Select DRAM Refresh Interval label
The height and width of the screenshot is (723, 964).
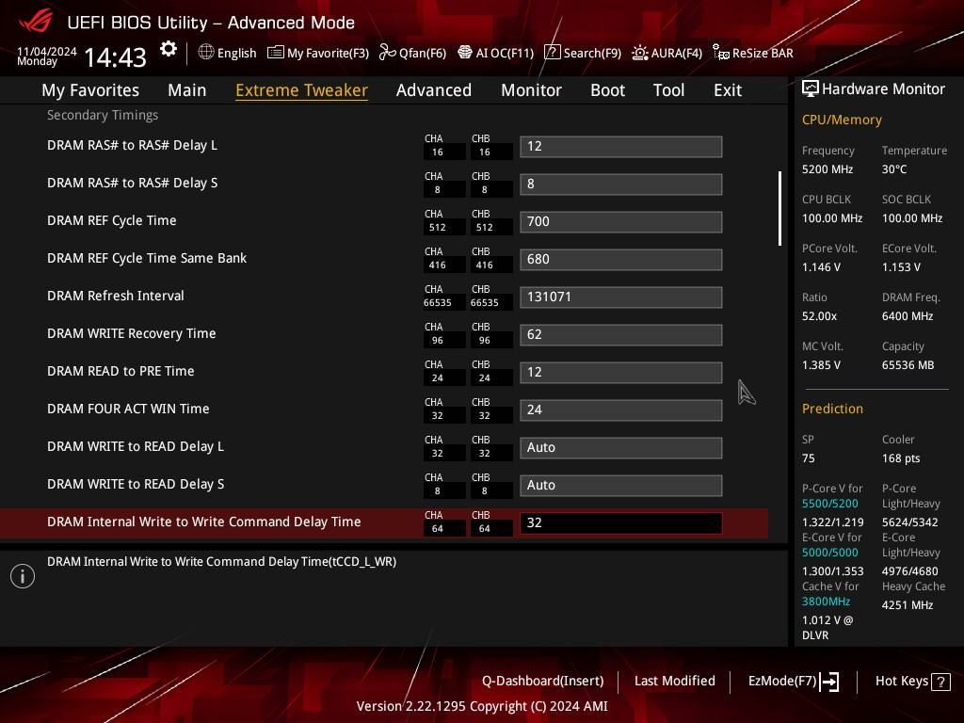click(116, 296)
